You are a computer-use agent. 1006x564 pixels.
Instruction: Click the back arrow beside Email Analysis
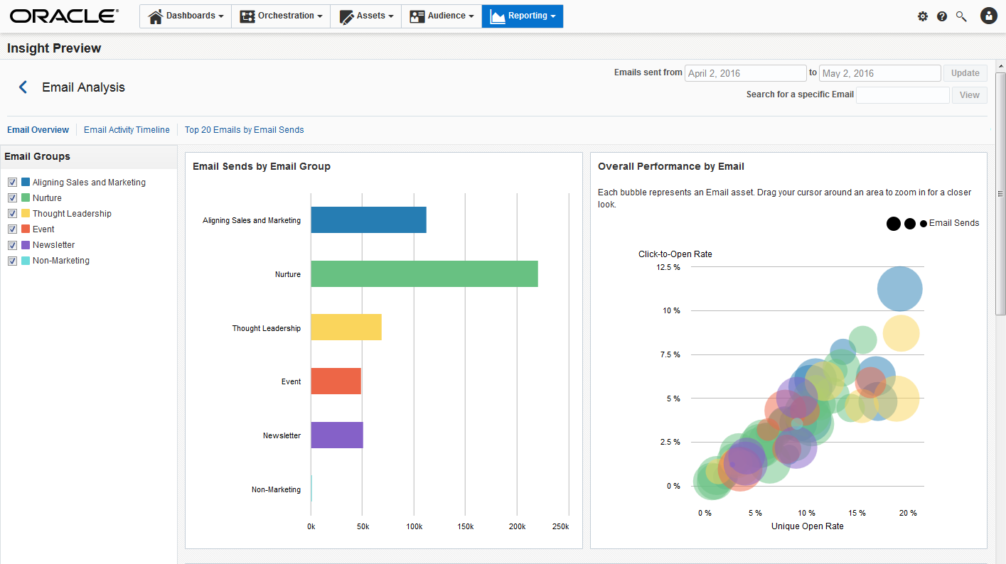(23, 87)
